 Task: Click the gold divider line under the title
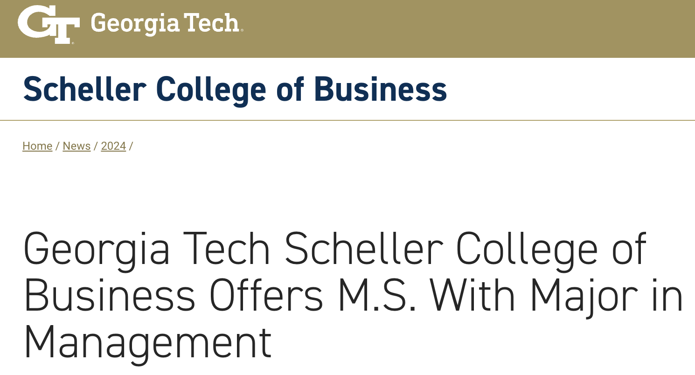click(347, 120)
